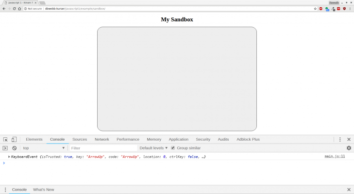The height and width of the screenshot is (194, 354).
Task: Go back to the previous page
Action: pos(4,9)
